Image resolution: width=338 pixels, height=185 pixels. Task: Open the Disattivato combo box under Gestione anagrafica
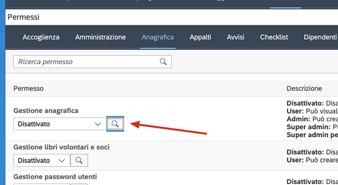click(x=60, y=124)
